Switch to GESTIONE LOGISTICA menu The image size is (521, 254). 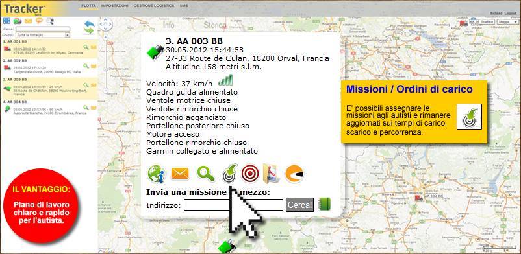click(x=153, y=6)
